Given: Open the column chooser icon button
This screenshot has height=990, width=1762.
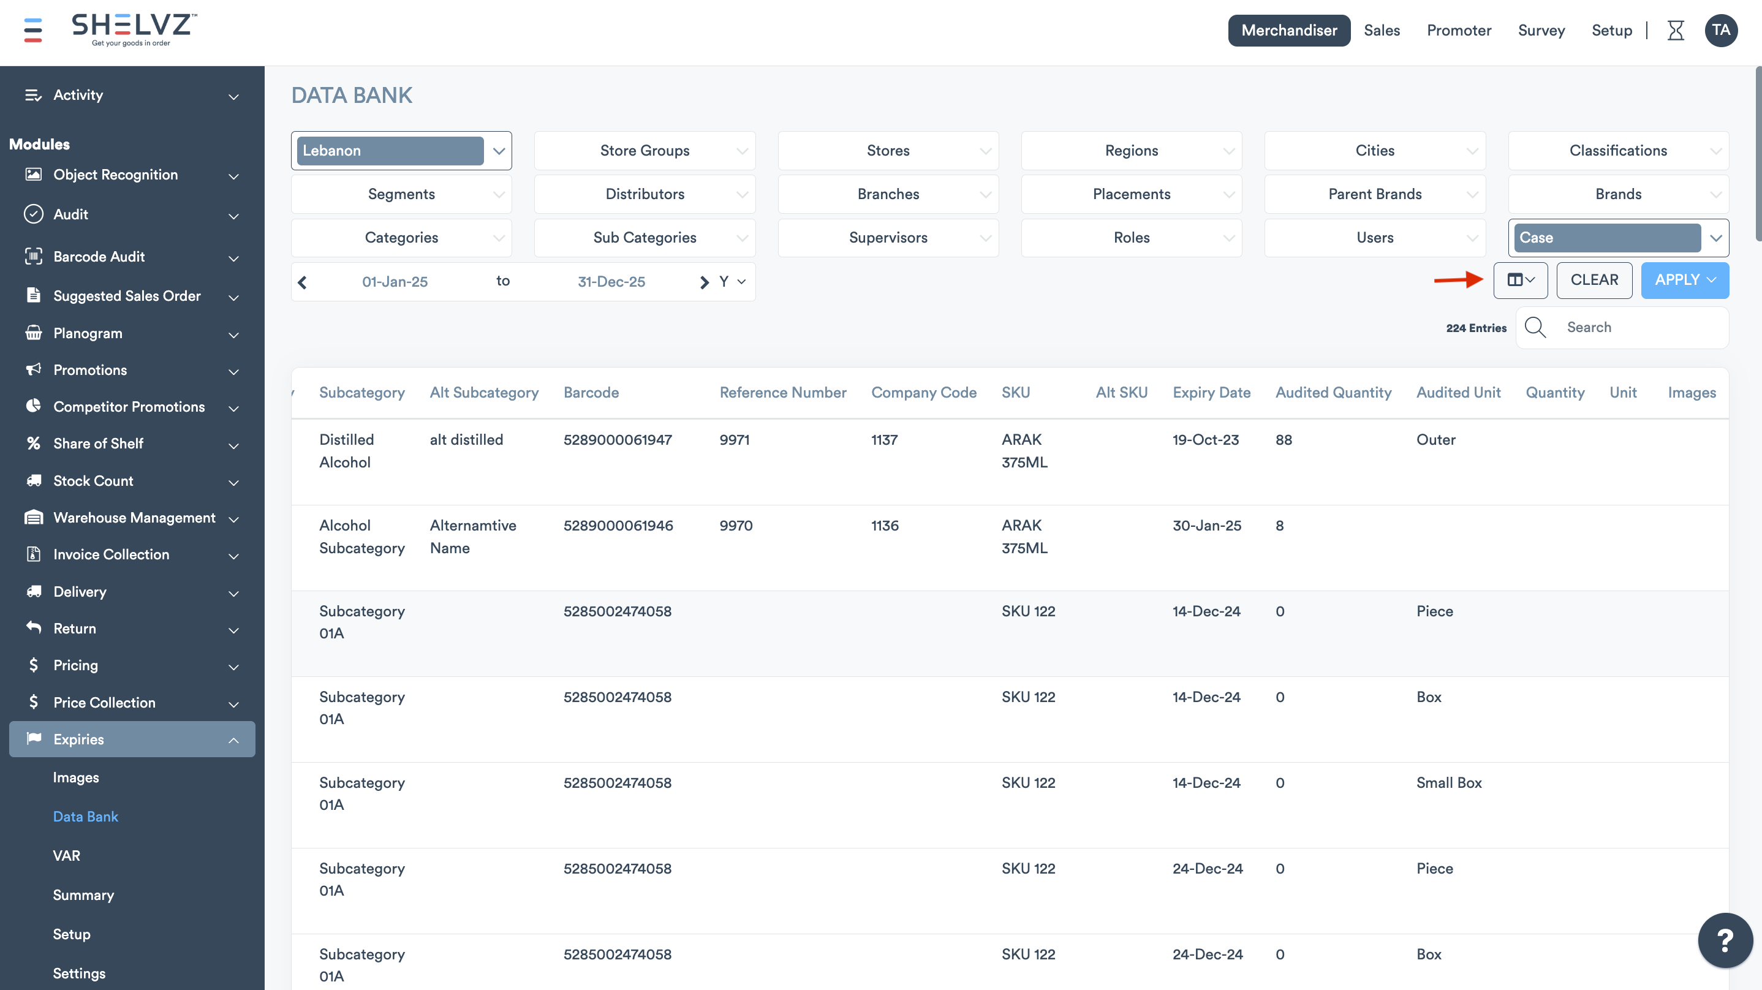Looking at the screenshot, I should coord(1520,280).
